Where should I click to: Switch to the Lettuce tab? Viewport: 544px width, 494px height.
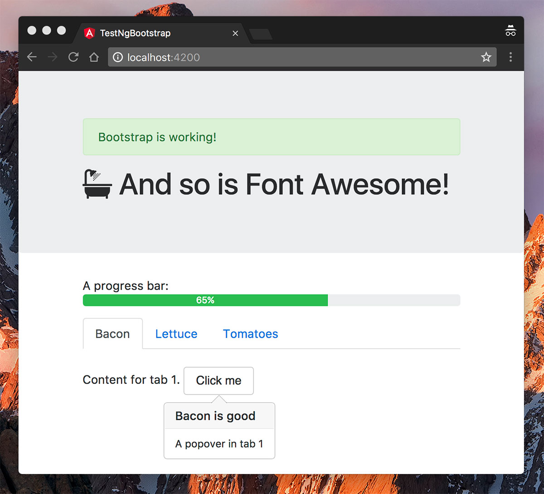[176, 334]
